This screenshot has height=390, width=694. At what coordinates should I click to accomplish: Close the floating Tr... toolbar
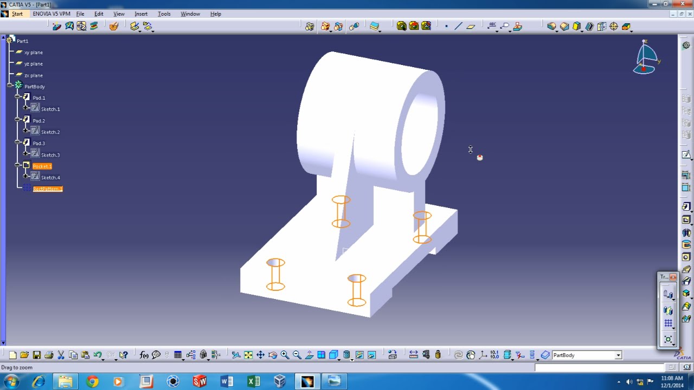pyautogui.click(x=673, y=277)
